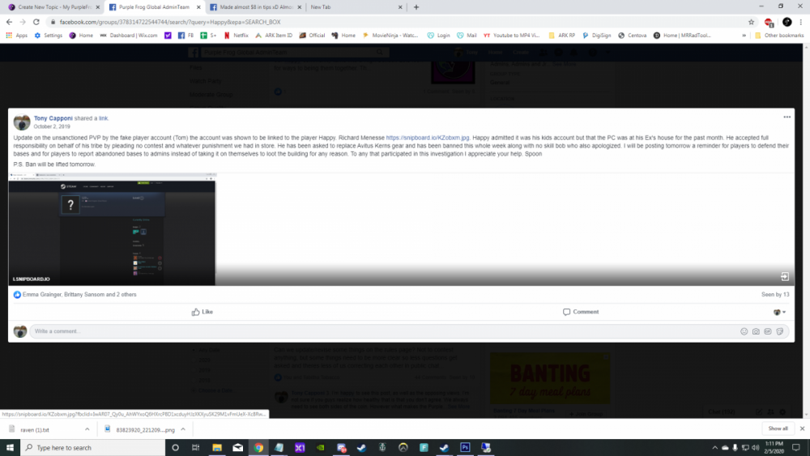This screenshot has width=810, height=456.
Task: Close the downloads bar
Action: (802, 428)
